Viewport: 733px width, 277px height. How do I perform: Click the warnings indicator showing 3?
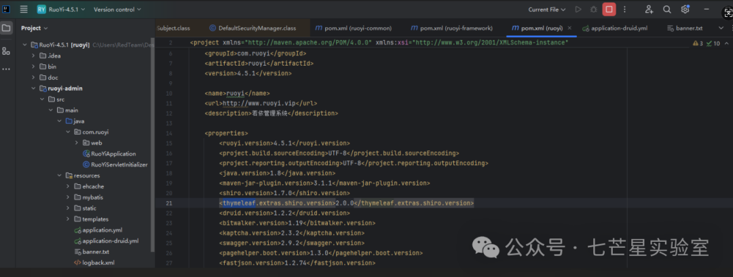[698, 43]
